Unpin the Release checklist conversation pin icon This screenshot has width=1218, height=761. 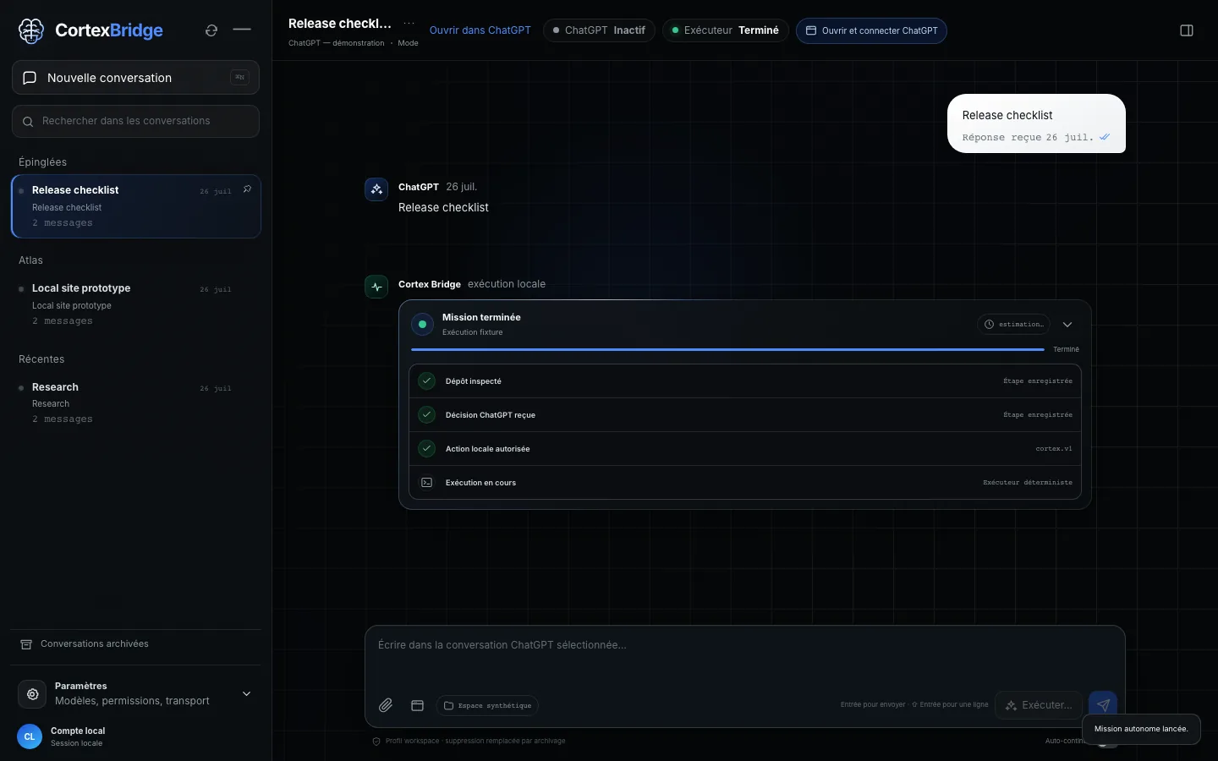[247, 189]
